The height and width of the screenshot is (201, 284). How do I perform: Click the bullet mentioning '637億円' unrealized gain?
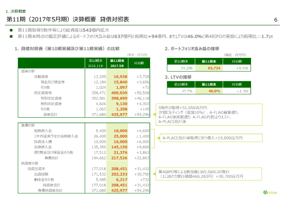pyautogui.click(x=145, y=37)
